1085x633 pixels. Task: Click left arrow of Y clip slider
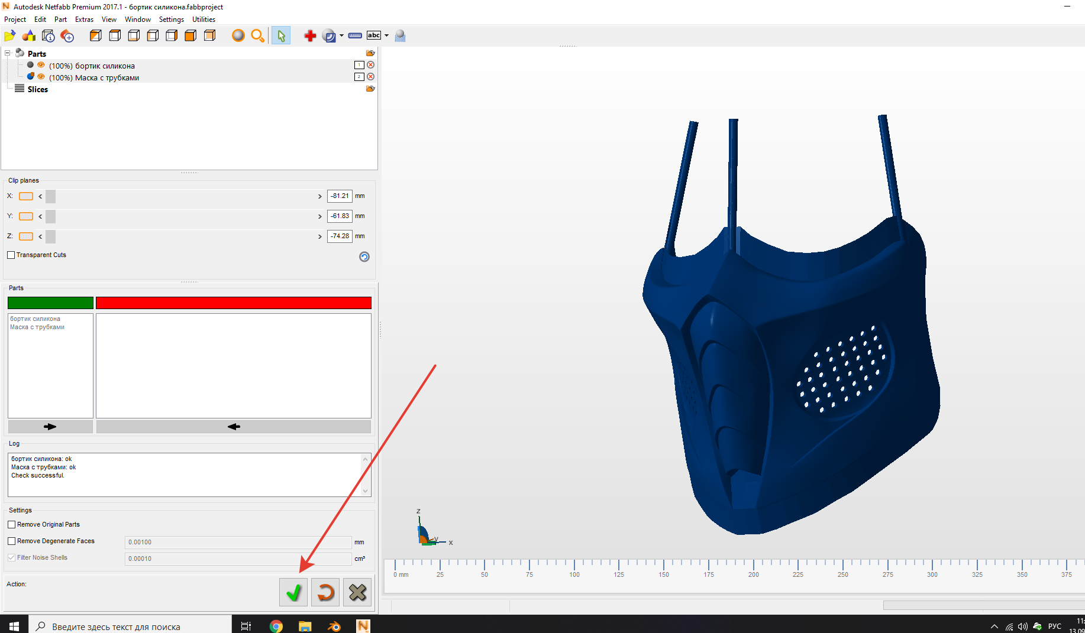(x=40, y=216)
